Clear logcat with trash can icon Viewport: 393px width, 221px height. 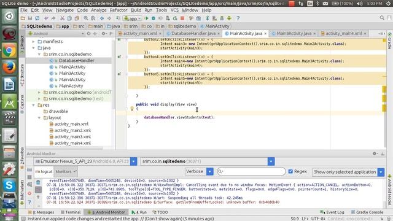38,182
